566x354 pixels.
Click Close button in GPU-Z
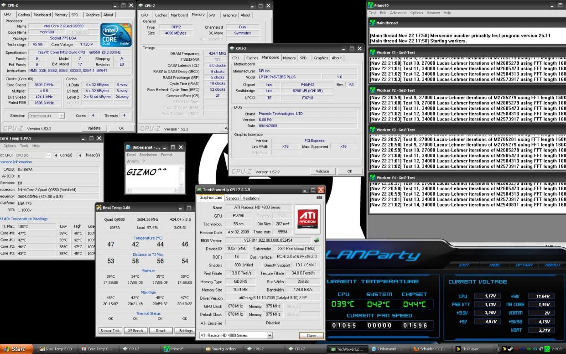click(x=311, y=335)
